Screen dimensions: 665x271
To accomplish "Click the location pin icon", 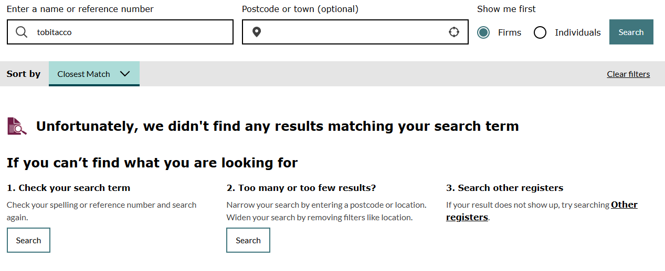I will click(257, 32).
